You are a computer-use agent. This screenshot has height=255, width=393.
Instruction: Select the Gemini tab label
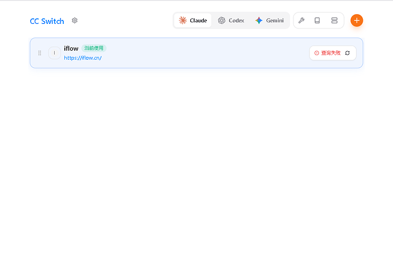coord(275,20)
